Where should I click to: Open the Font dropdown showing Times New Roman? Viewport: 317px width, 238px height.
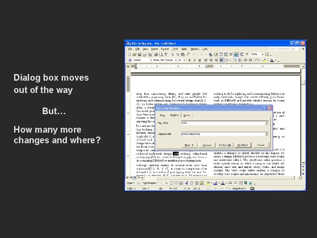(x=176, y=60)
